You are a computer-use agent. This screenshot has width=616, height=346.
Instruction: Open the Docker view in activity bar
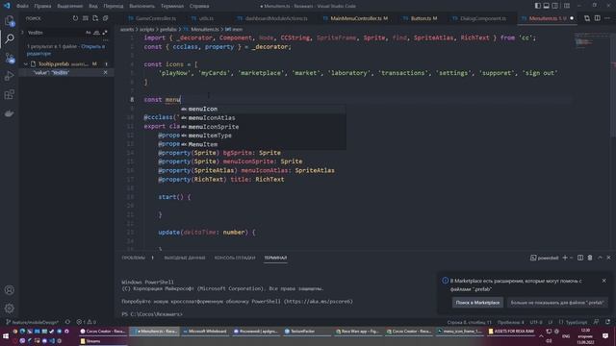10,113
